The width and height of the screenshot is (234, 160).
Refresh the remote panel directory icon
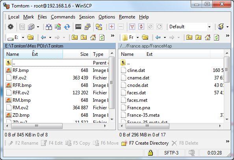pyautogui.click(x=216, y=37)
